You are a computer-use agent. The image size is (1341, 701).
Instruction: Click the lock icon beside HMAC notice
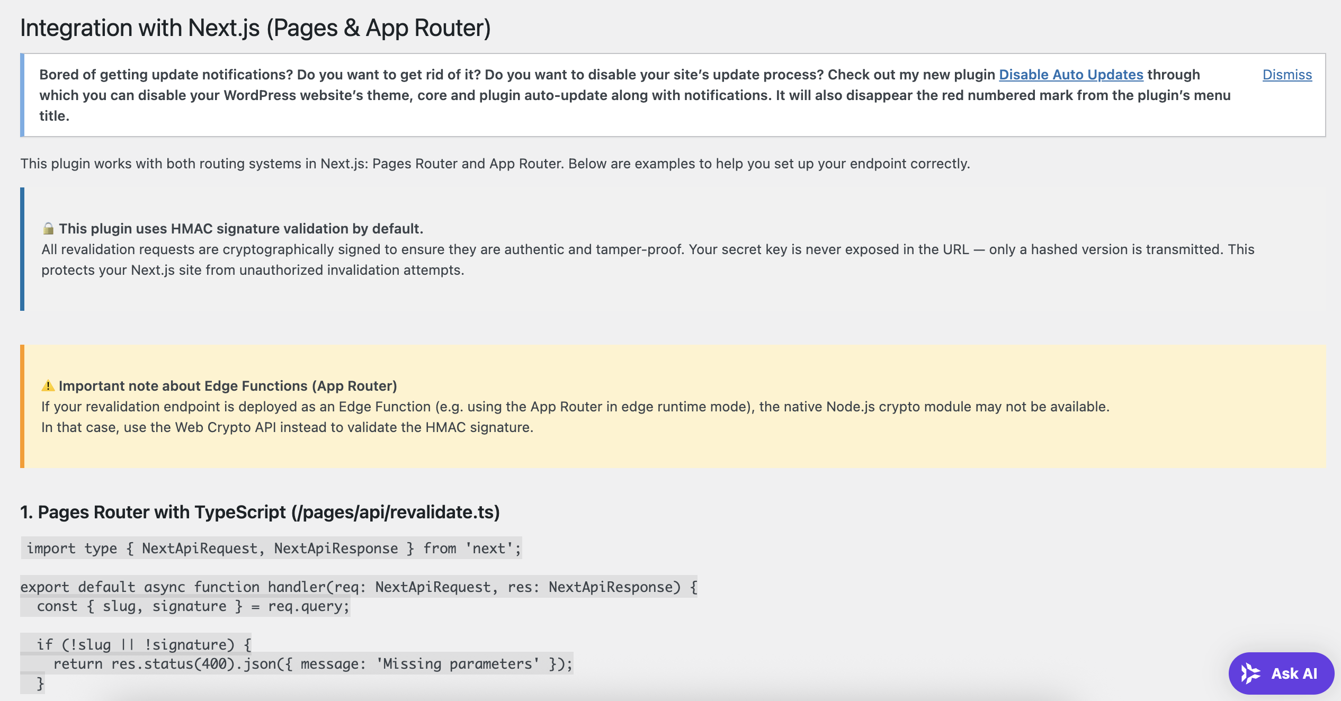point(48,229)
